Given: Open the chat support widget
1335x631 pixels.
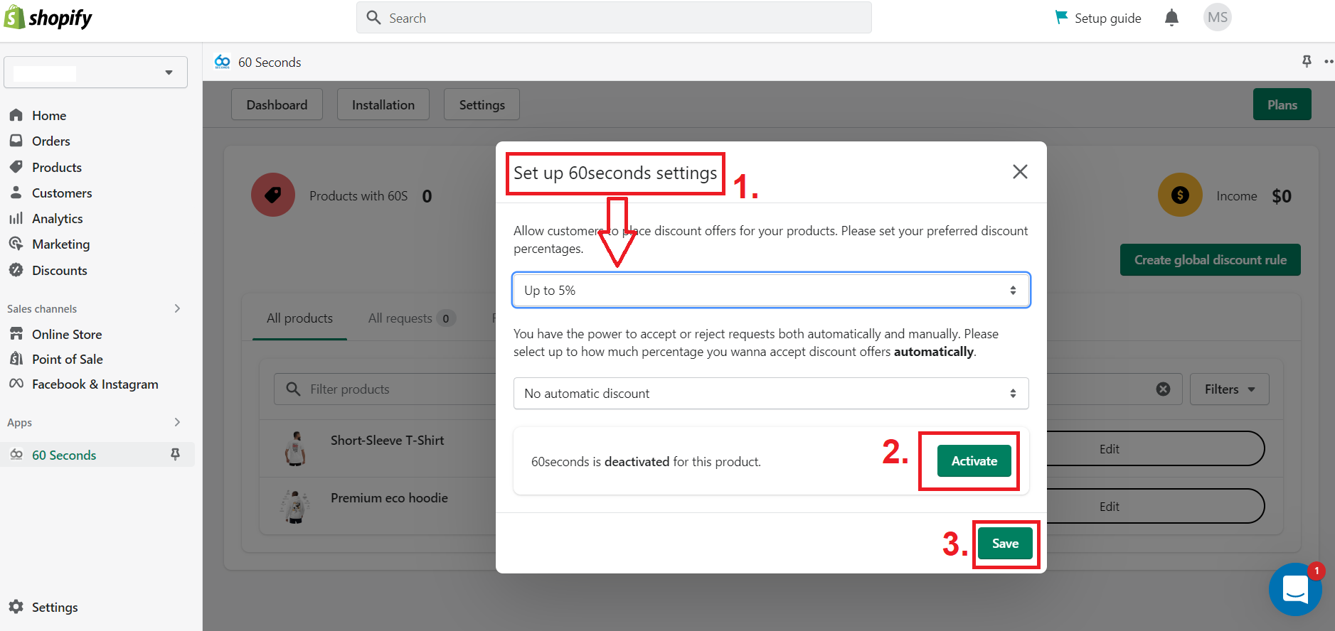Looking at the screenshot, I should click(x=1295, y=589).
